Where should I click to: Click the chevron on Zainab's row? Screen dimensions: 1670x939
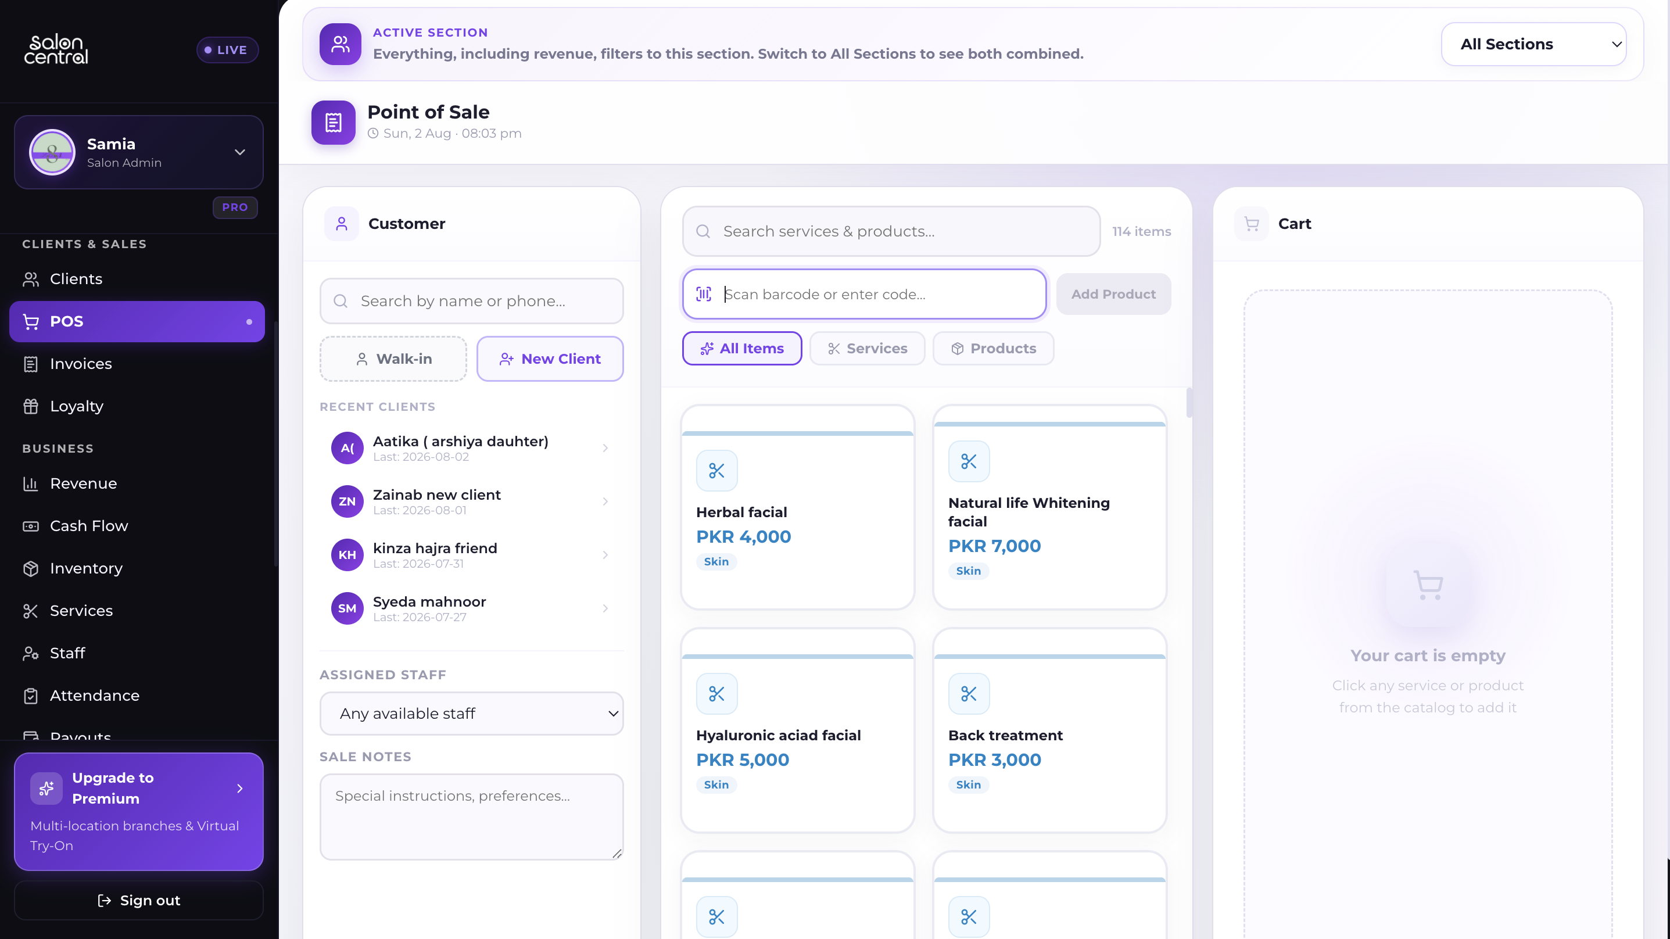coord(605,501)
